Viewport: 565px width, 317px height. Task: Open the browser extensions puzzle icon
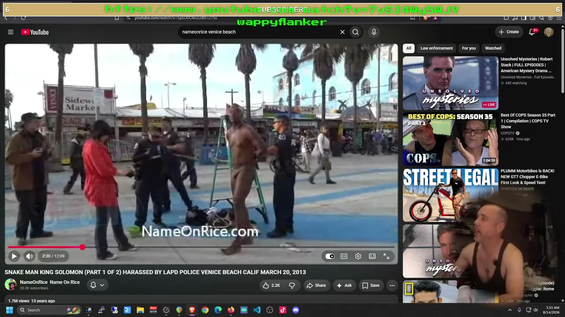click(506, 18)
